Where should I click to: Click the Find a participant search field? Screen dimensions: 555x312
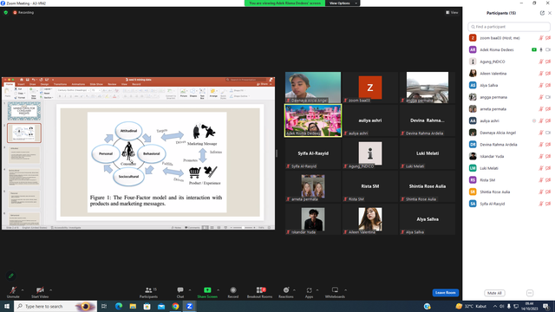point(509,27)
